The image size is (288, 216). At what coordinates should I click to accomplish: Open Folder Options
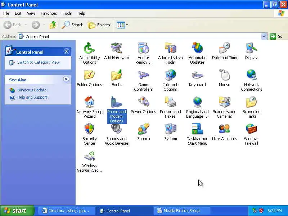coord(89,78)
